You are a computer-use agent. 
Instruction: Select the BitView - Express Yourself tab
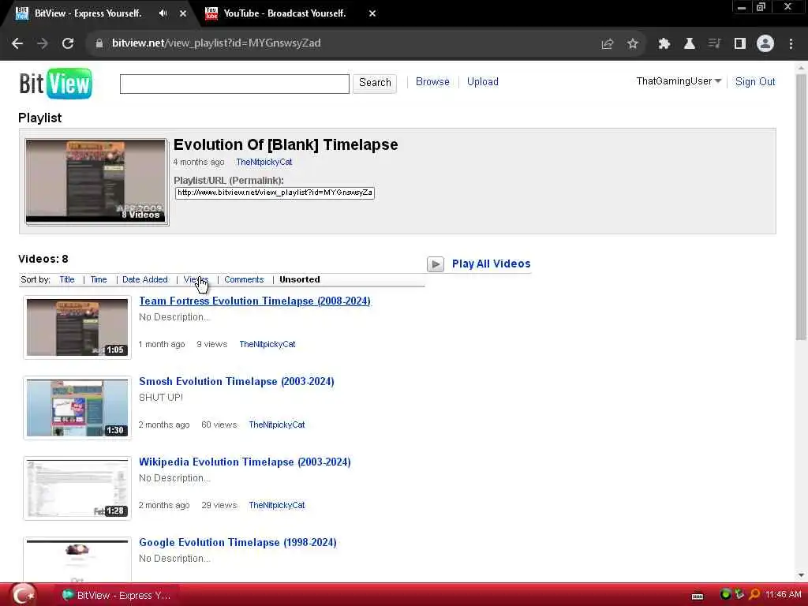tap(88, 13)
